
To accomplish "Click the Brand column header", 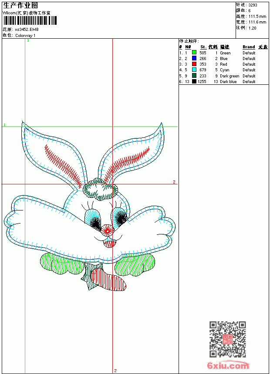I will point(249,47).
